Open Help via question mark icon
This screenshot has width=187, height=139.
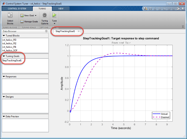183,9
